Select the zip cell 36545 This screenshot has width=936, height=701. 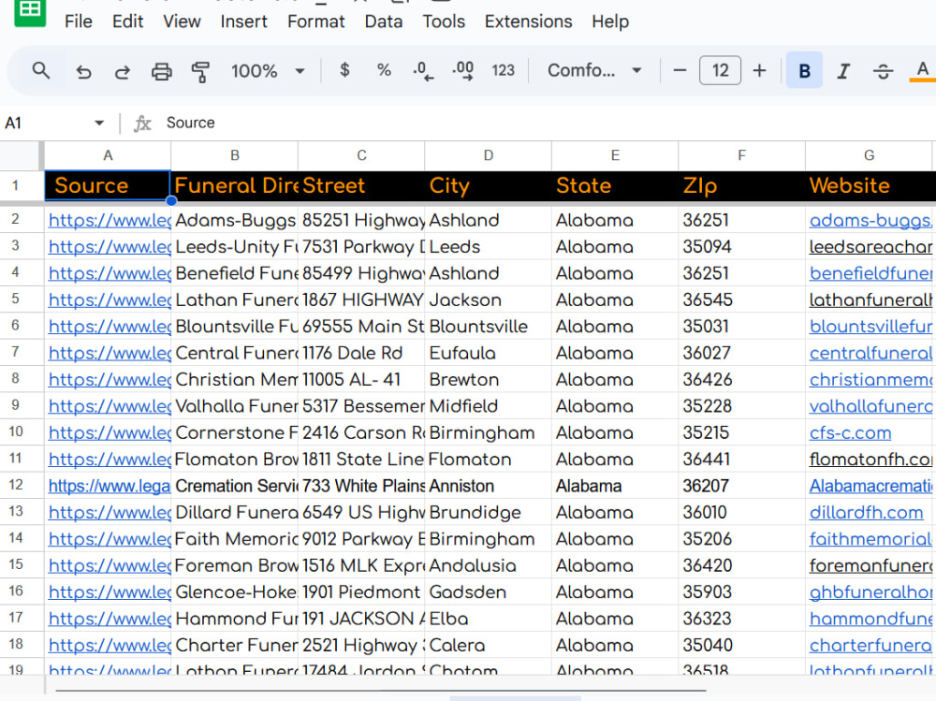(741, 299)
